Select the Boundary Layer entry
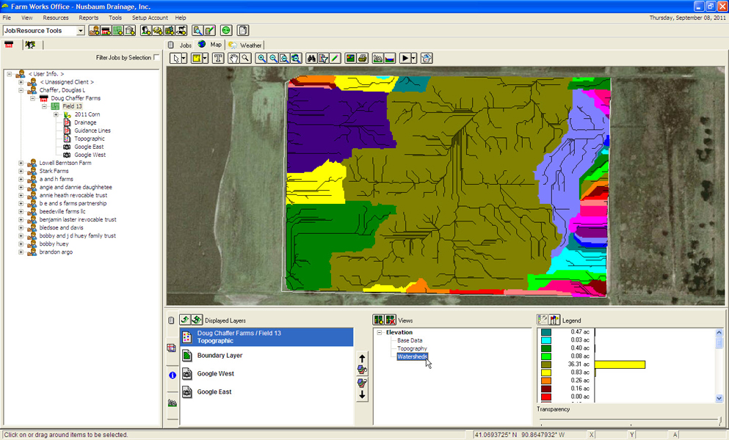 (x=220, y=356)
